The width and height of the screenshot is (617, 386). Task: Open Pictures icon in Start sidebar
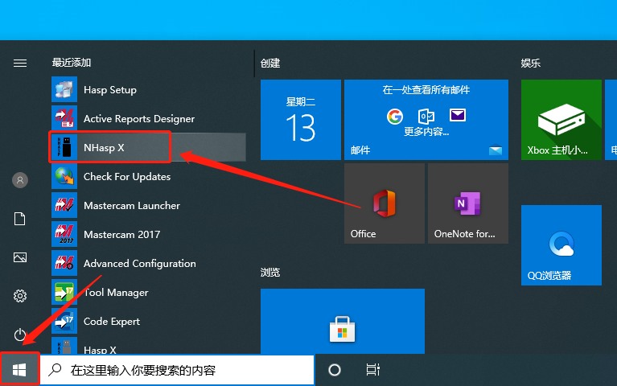pyautogui.click(x=20, y=257)
